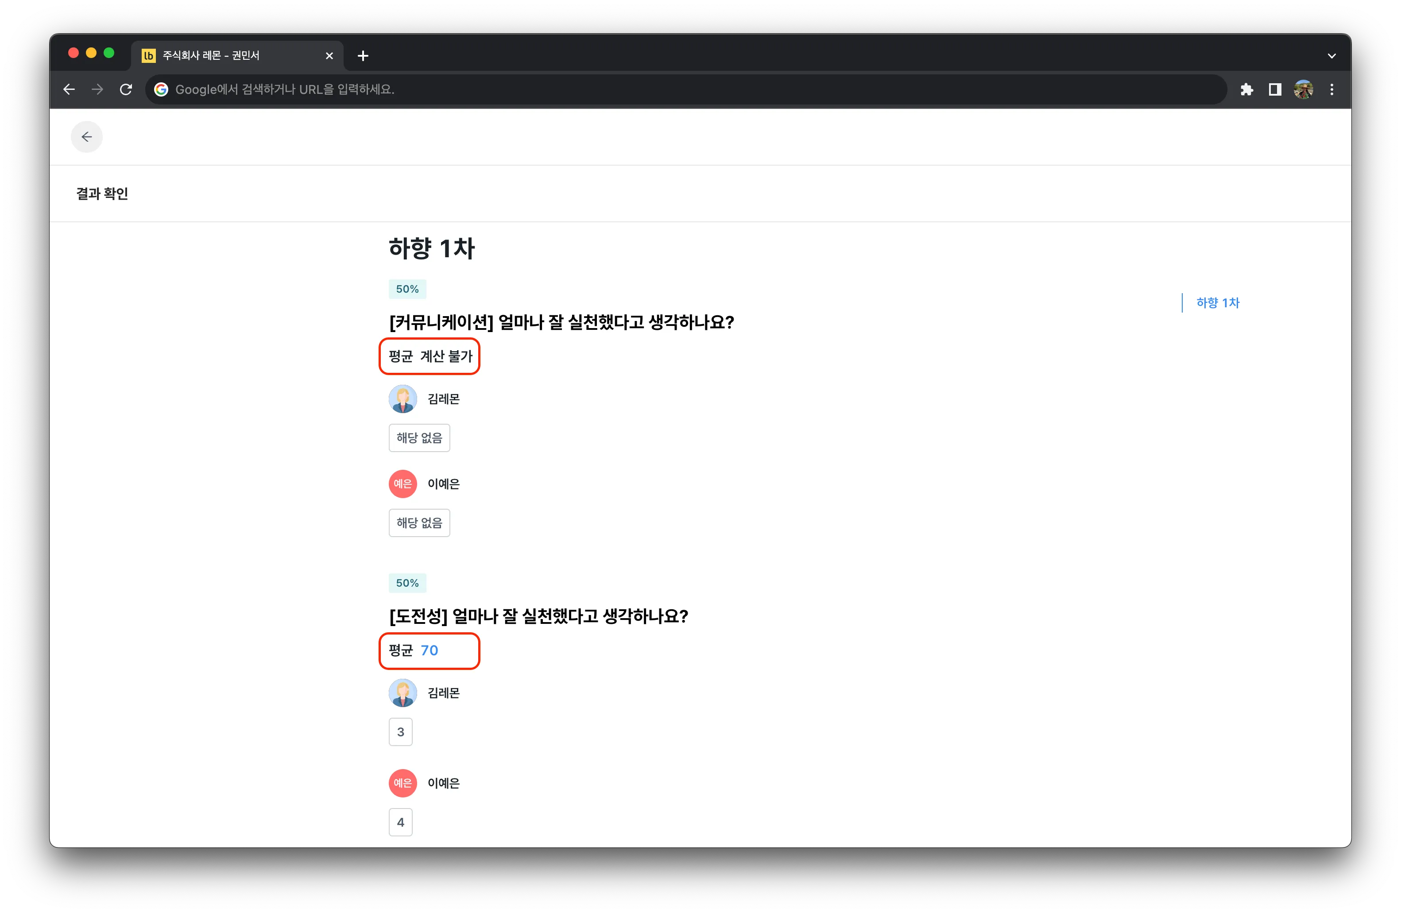Click the [커뮤니케이션] question title
The height and width of the screenshot is (913, 1401).
click(561, 323)
